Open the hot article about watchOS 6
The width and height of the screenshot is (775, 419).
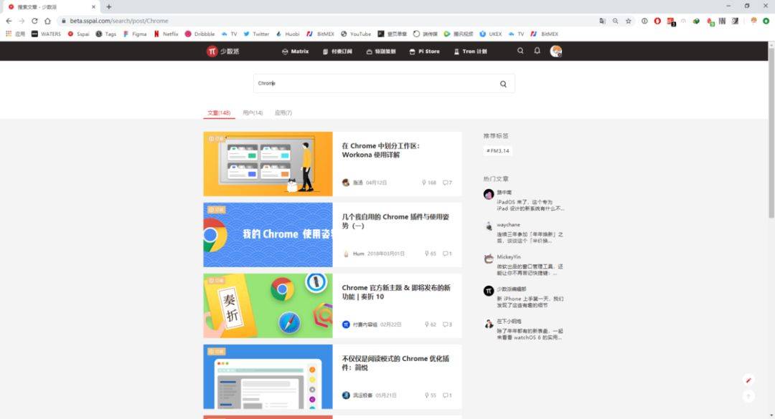click(530, 334)
